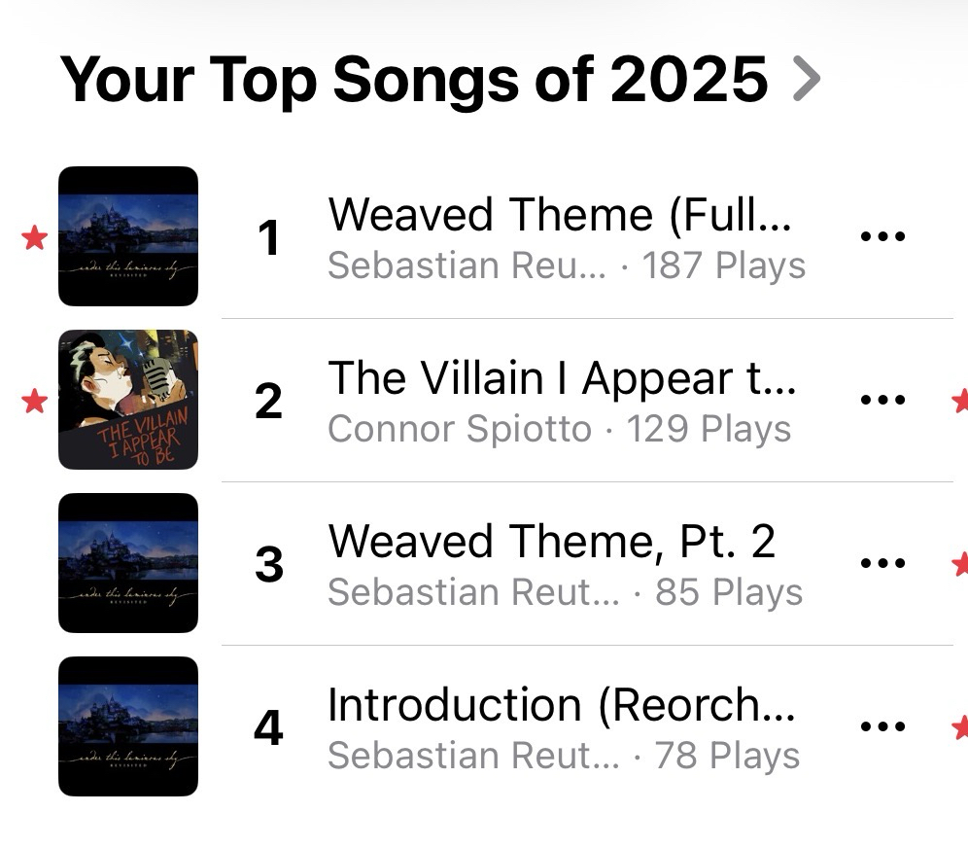Click Connor Spiotto 129 Plays subtitle
968x848 pixels.
pos(559,429)
